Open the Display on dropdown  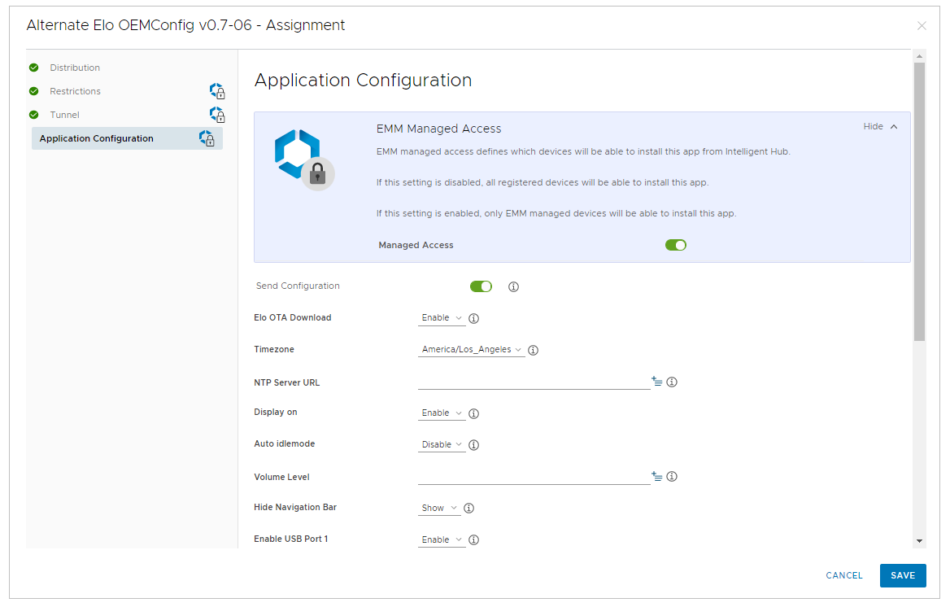point(442,413)
